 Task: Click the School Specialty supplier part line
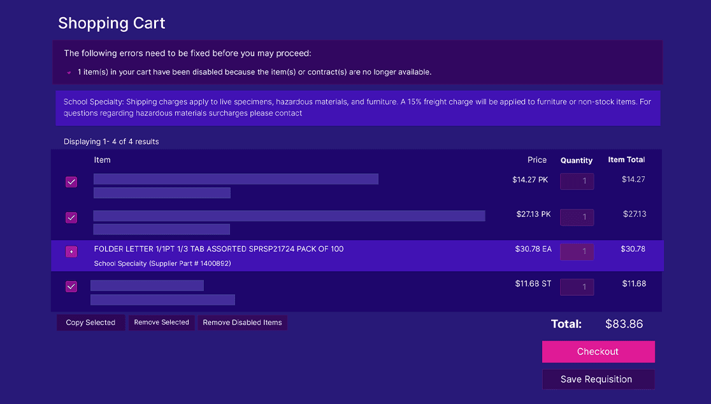click(162, 263)
